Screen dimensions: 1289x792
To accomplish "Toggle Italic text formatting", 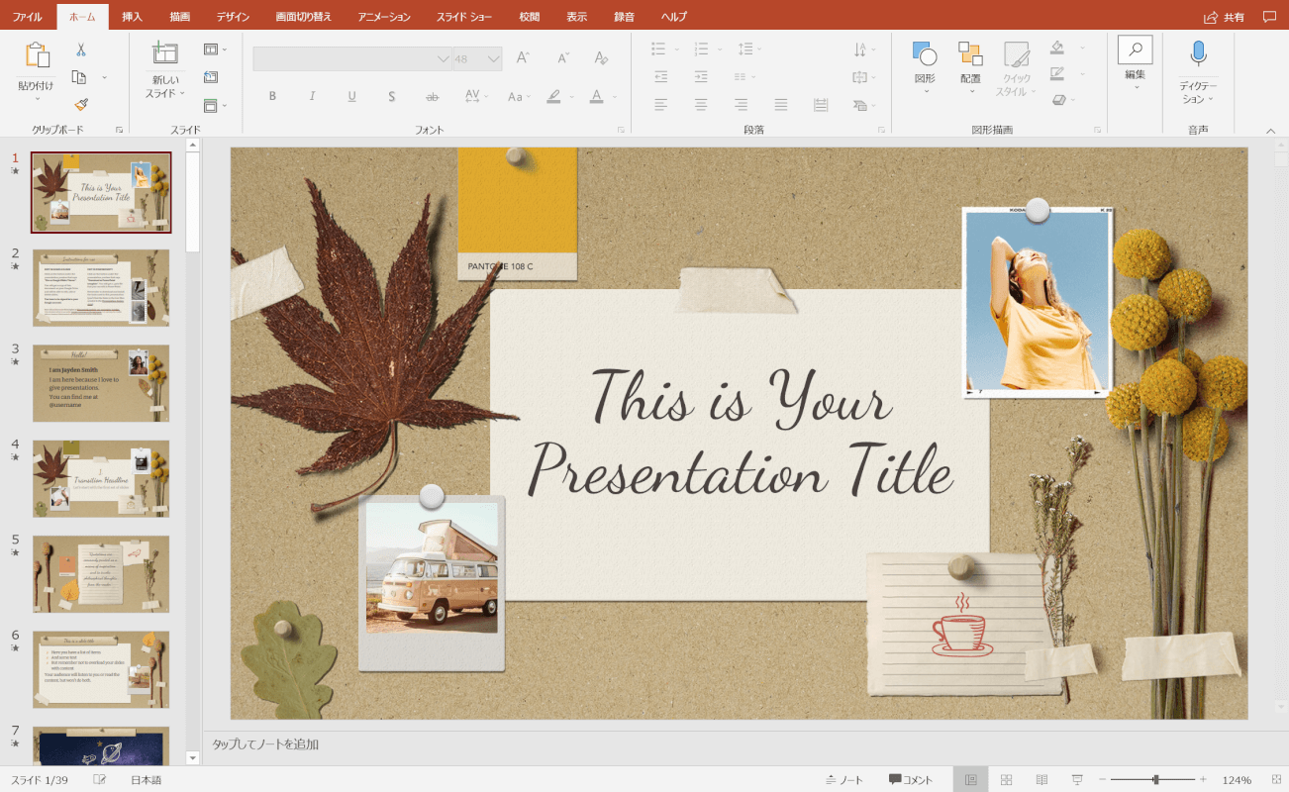I will pos(312,97).
